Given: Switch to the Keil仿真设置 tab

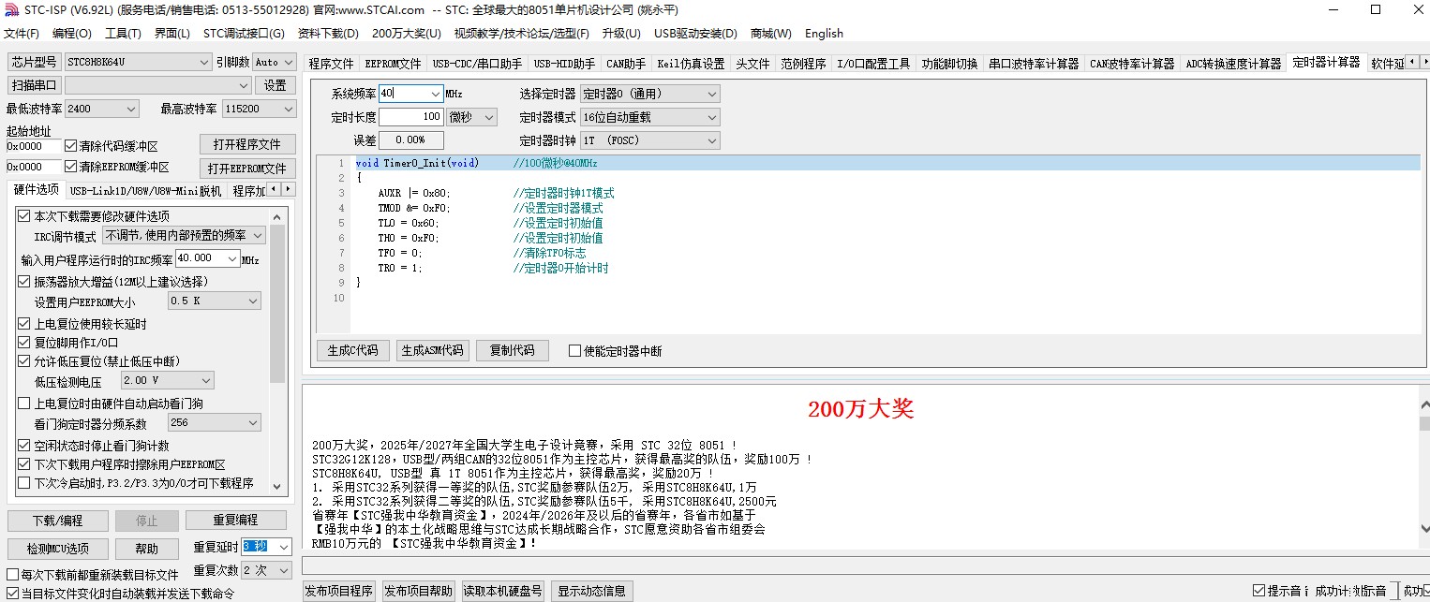Looking at the screenshot, I should click(x=691, y=64).
